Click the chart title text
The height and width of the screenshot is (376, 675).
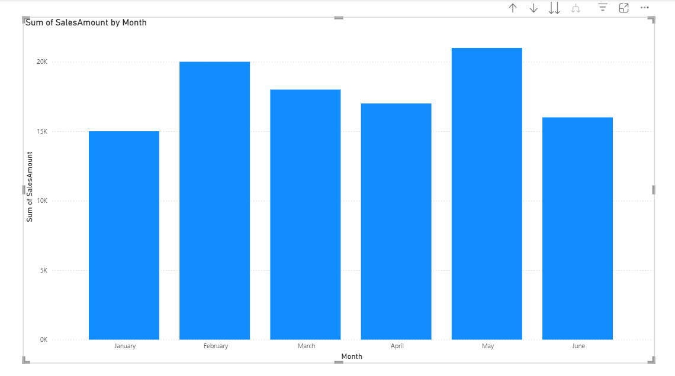(86, 22)
